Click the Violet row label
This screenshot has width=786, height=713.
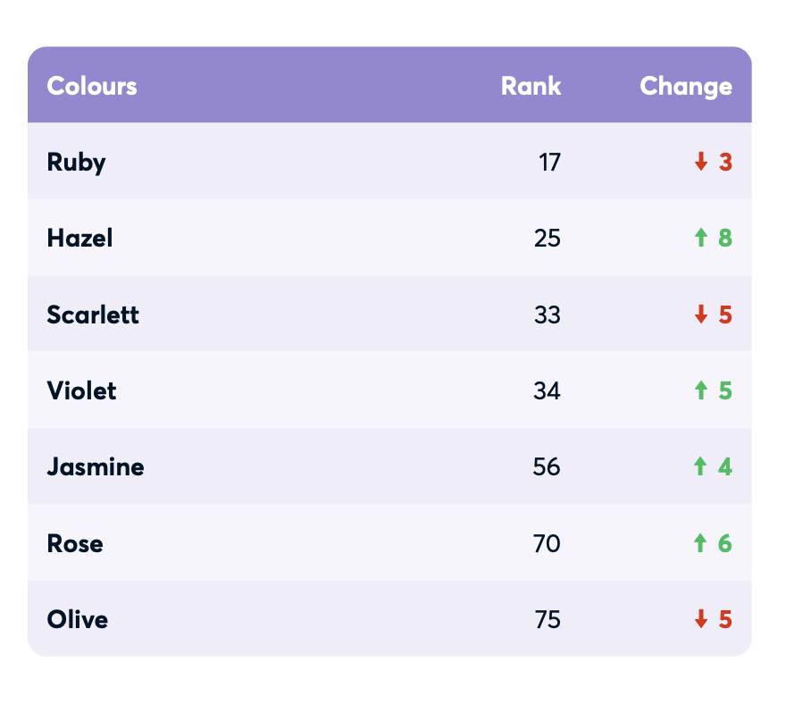pyautogui.click(x=81, y=390)
